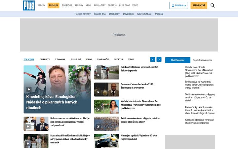The width and height of the screenshot is (238, 149).
Task: Click the Prihlásiť sa login button
Action: 178,6
